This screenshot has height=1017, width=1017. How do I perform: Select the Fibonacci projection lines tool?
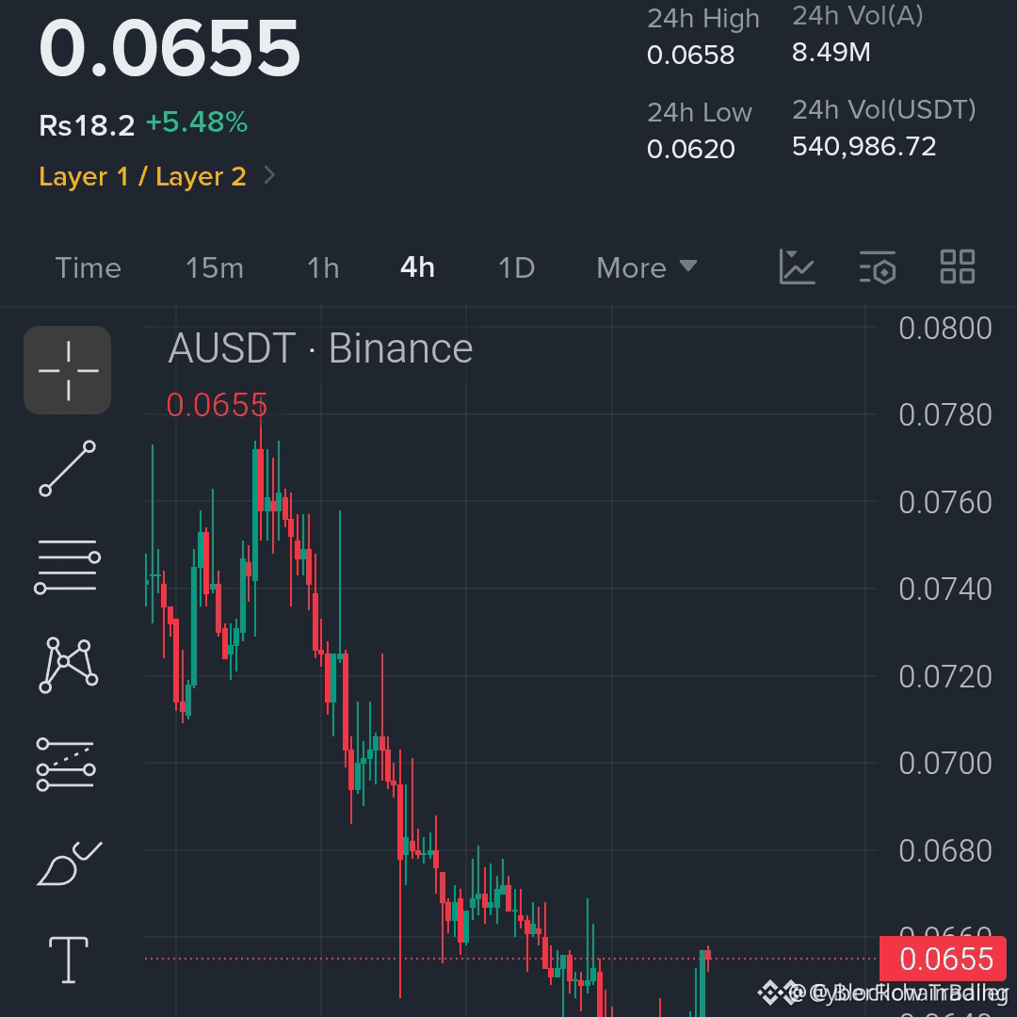coord(66,764)
